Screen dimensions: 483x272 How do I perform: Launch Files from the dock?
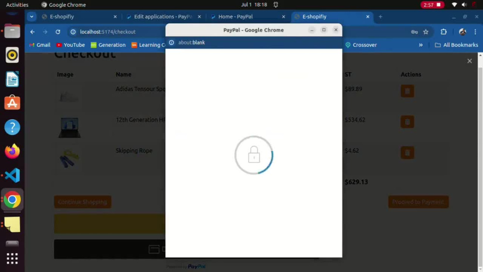[12, 31]
